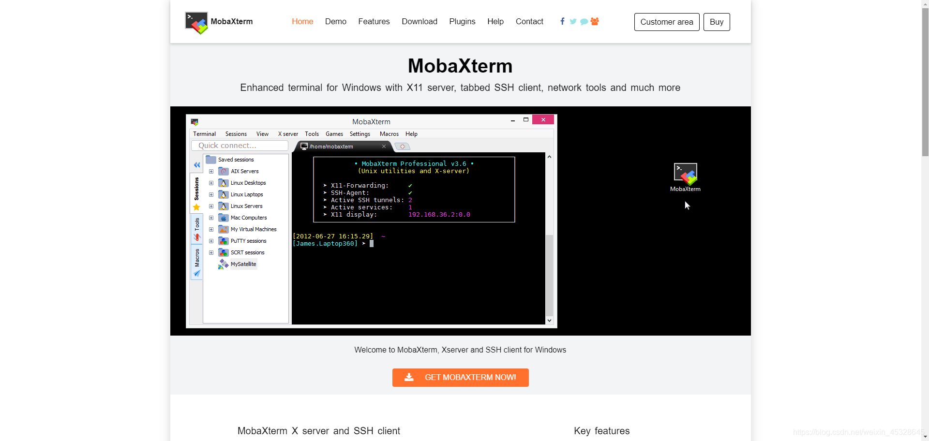Click the PuTTY sessions folder icon
The width and height of the screenshot is (929, 441).
pos(224,241)
